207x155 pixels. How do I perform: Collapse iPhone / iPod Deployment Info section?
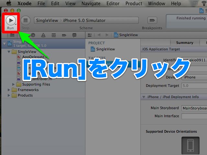coord(144,97)
